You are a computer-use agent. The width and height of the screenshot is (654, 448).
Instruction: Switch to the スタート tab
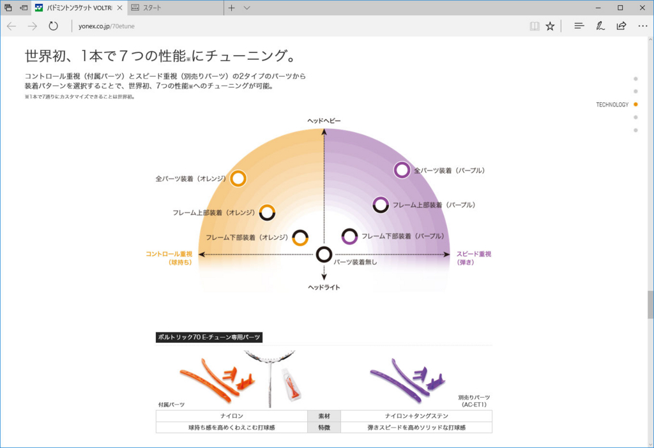point(174,8)
